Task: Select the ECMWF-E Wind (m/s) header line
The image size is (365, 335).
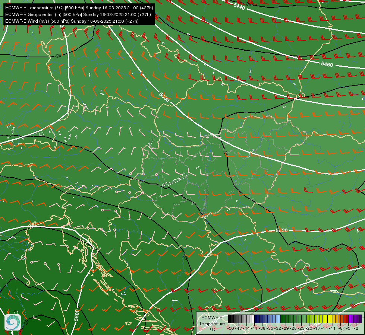Action: coord(72,21)
